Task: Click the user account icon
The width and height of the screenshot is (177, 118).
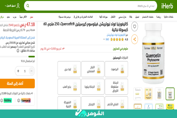Action: 18,6
